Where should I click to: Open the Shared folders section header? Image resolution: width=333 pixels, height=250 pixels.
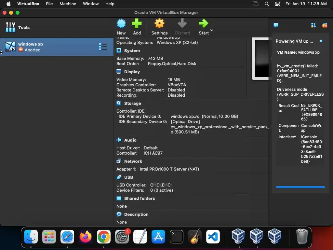(140, 198)
